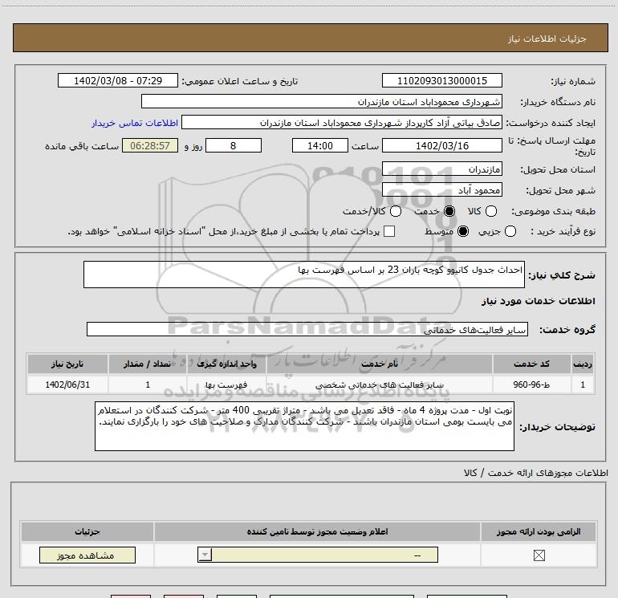The image size is (618, 598).
Task: Tick the اسناد خزانه اسلامی payment checkbox
Action: tap(389, 231)
